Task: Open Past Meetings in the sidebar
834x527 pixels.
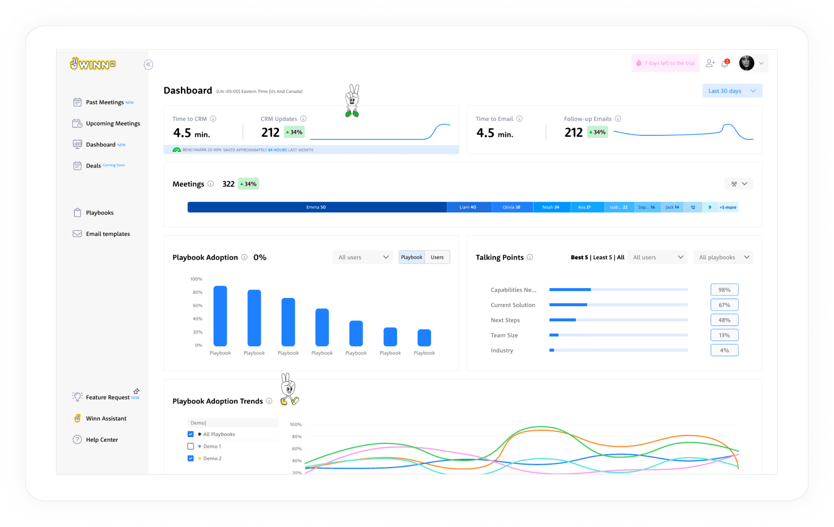Action: point(105,102)
